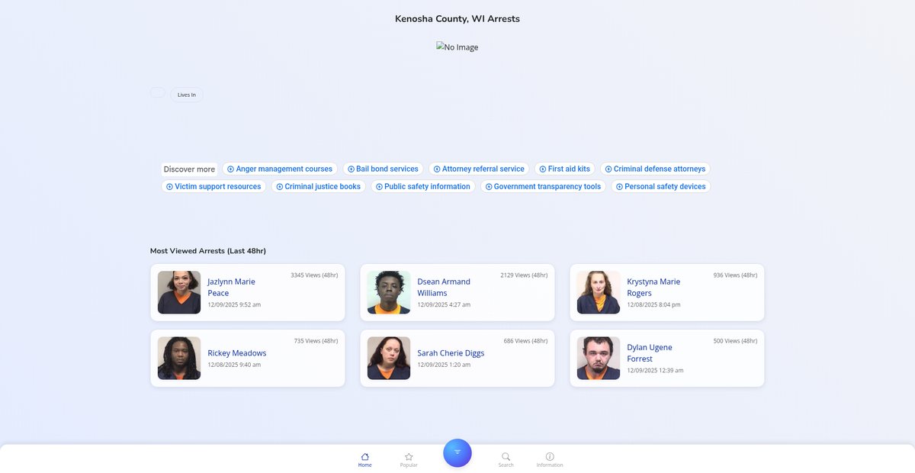This screenshot has height=473, width=915.
Task: Click plus icon beside Attorney referral service
Action: (x=437, y=169)
